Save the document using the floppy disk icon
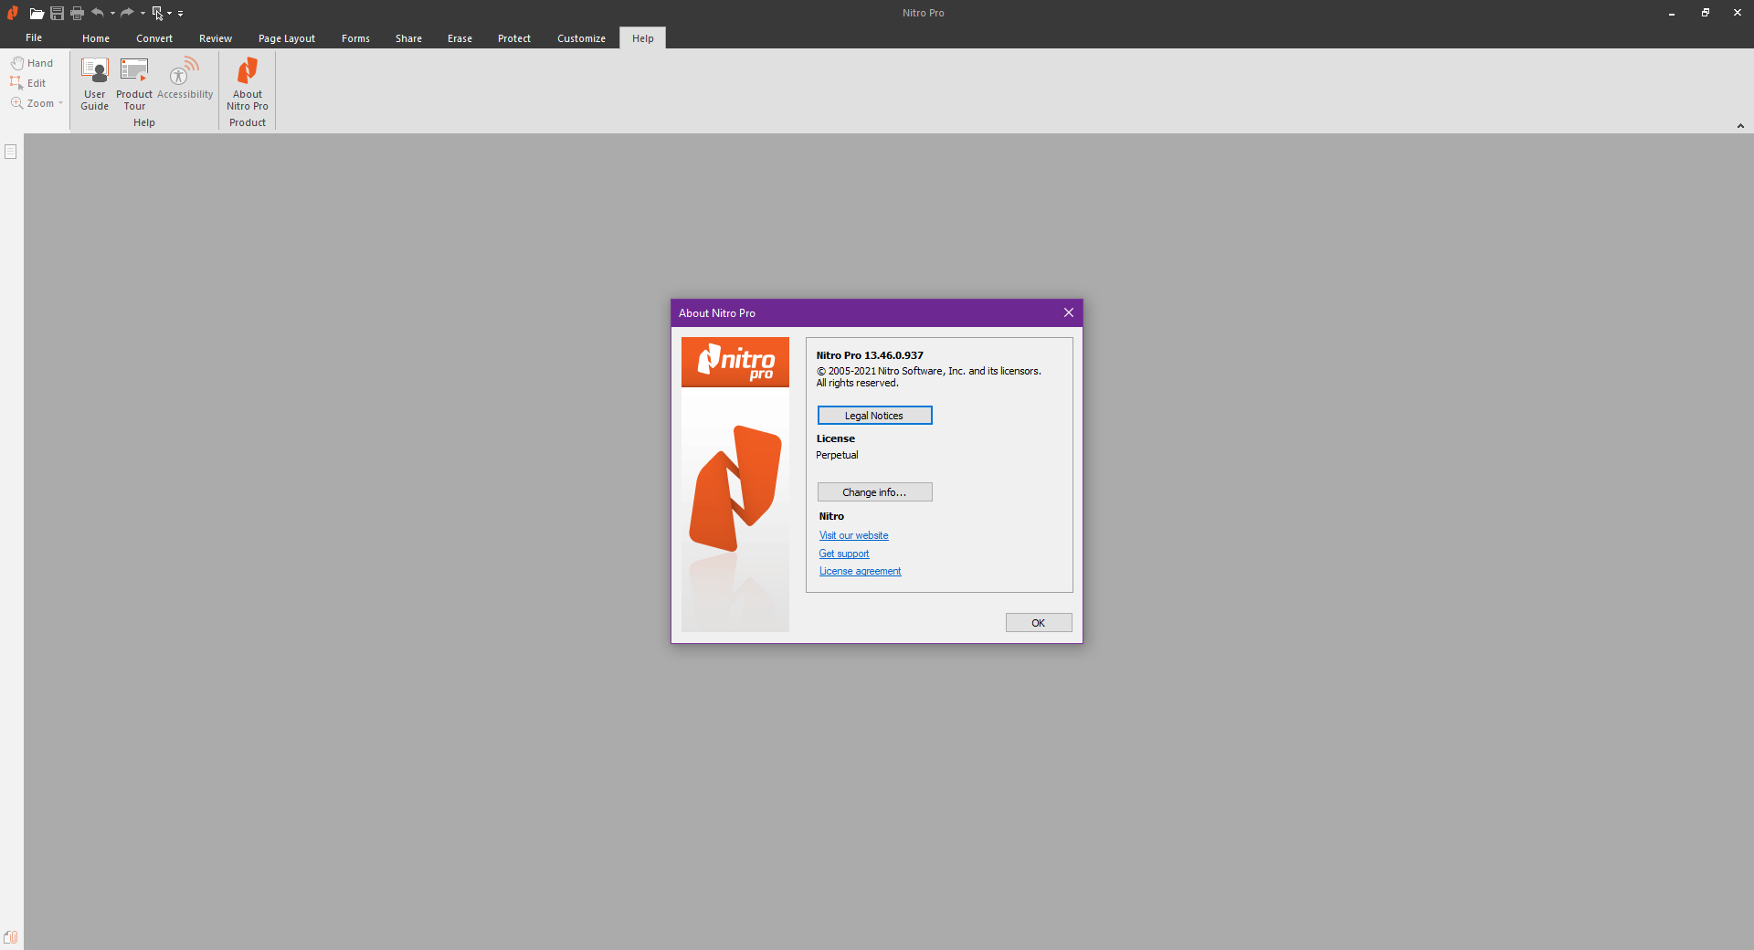Screen dimensions: 1754x950 pyautogui.click(x=57, y=13)
